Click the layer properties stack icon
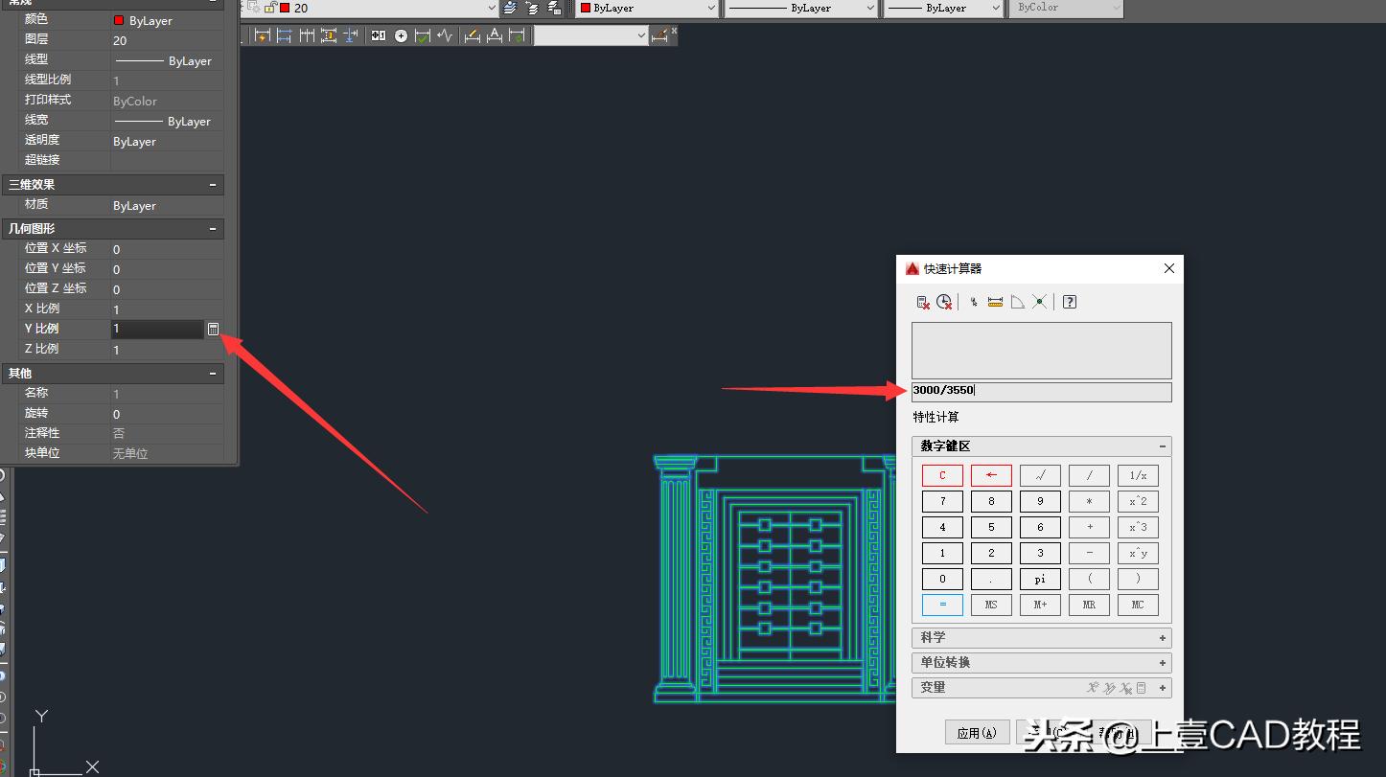The image size is (1386, 777). pos(510,8)
